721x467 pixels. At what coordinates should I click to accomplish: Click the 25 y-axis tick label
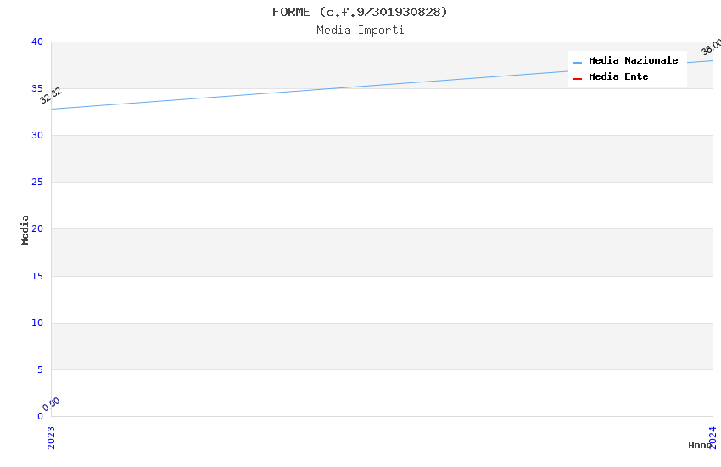[37, 183]
